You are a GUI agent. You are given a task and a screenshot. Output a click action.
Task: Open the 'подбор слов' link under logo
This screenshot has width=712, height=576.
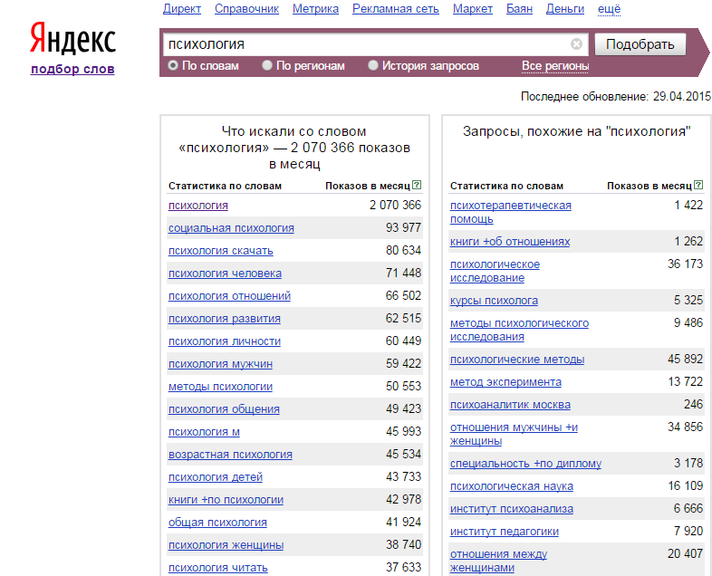point(72,69)
